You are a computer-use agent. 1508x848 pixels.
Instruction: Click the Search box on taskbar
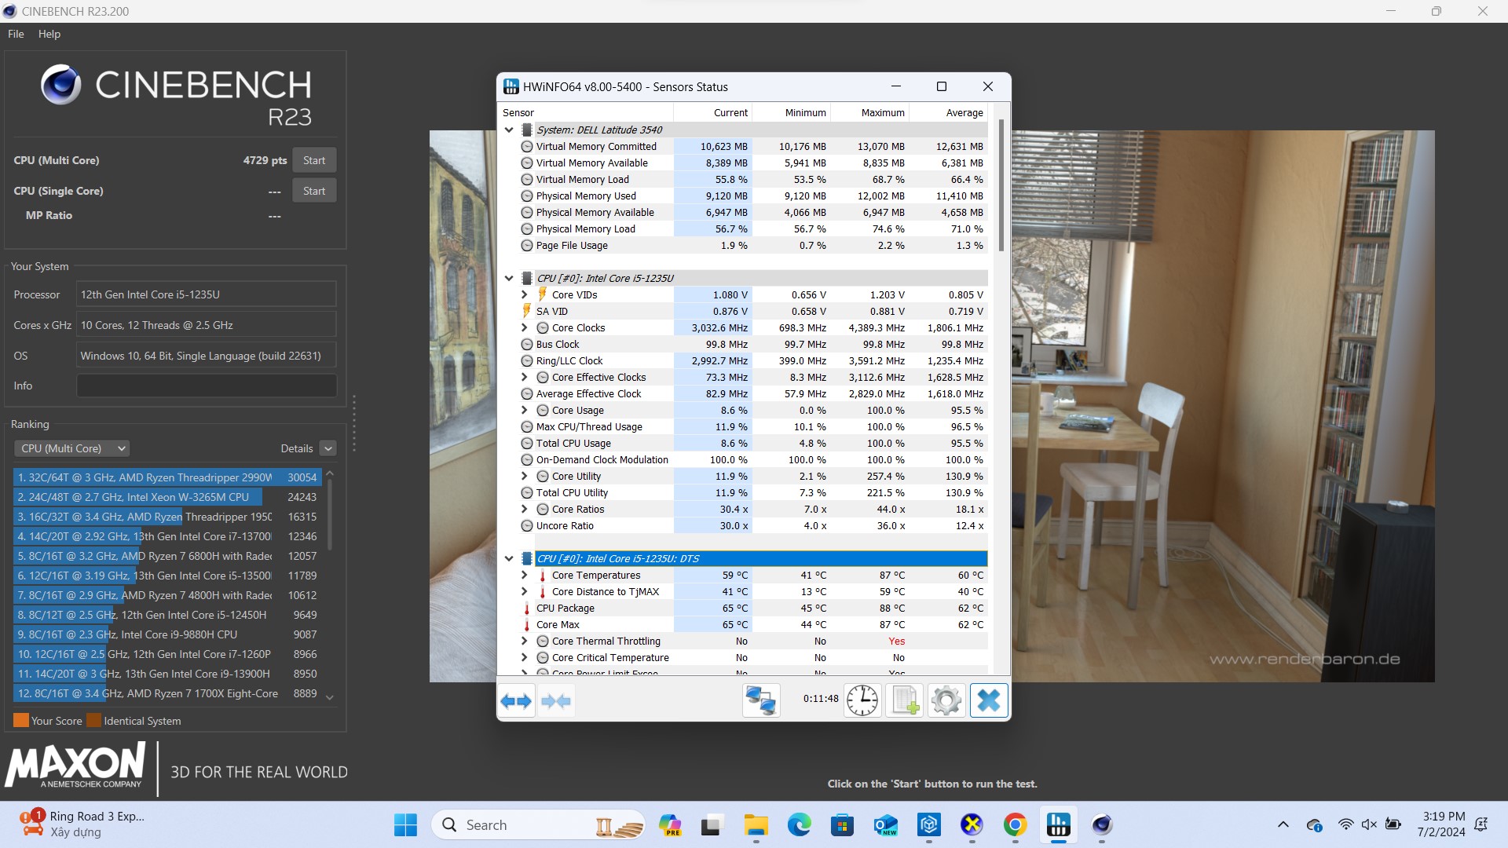pos(538,825)
